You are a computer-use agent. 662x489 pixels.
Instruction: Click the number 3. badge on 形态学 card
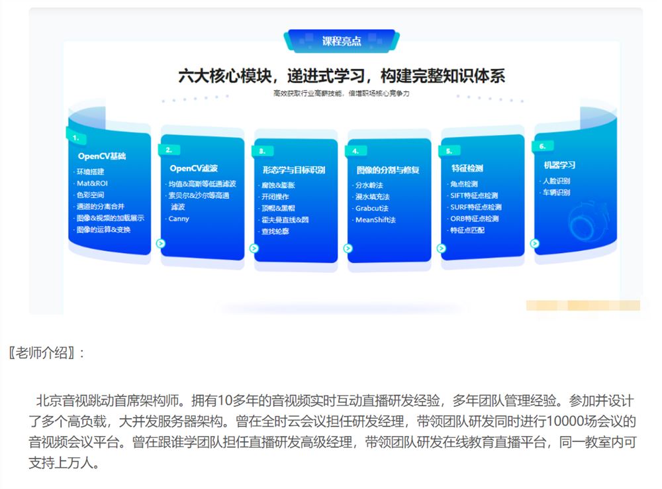click(263, 151)
